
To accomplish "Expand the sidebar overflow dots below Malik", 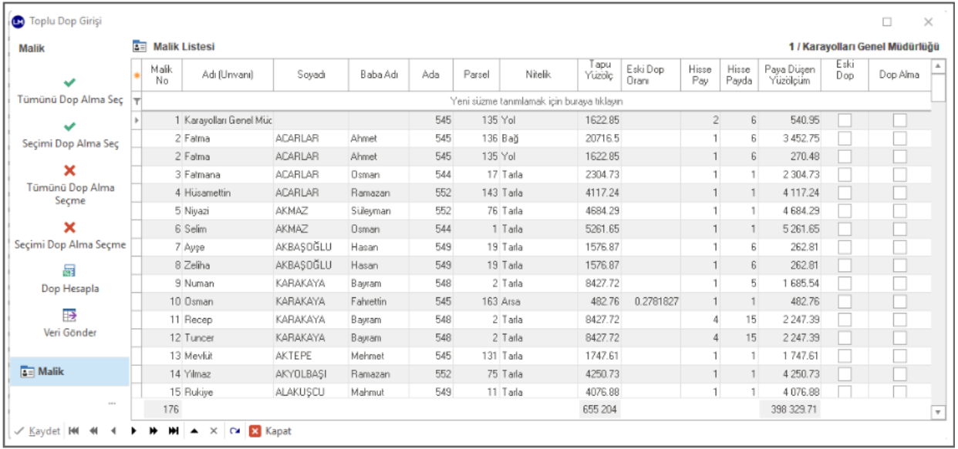I will coord(112,404).
